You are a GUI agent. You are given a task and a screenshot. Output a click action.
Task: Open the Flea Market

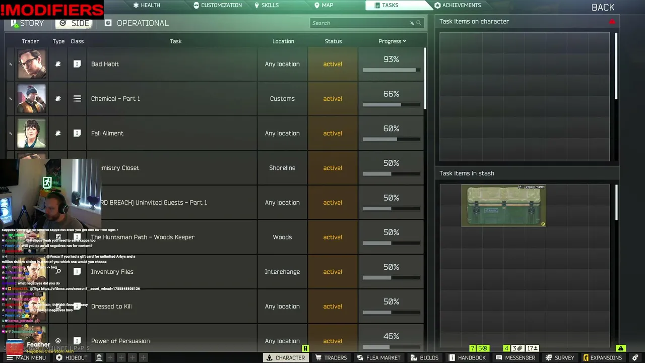378,357
